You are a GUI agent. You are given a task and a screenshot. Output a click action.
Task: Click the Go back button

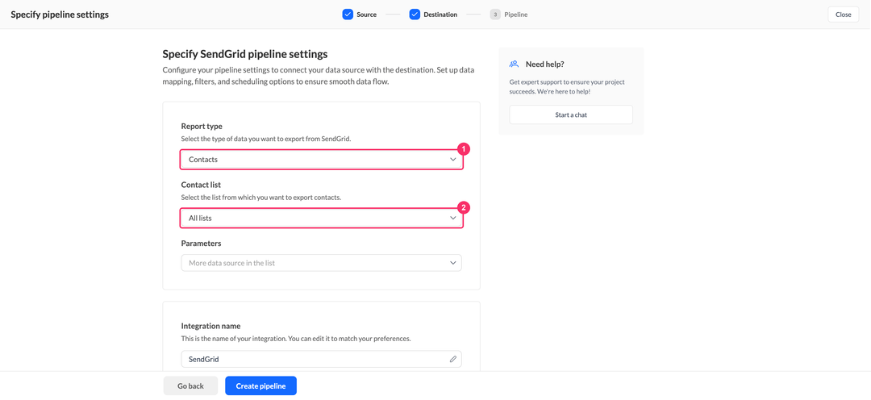pyautogui.click(x=190, y=386)
